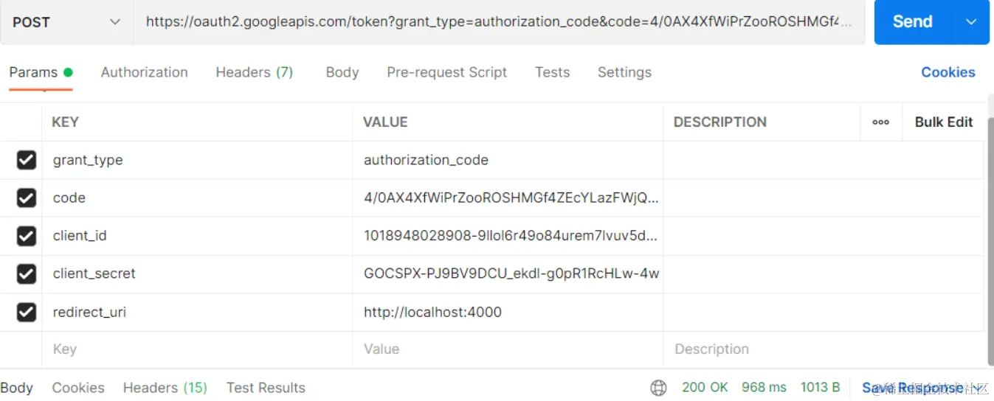This screenshot has width=994, height=401.
Task: Click the GOCSPX client secret value
Action: point(508,273)
